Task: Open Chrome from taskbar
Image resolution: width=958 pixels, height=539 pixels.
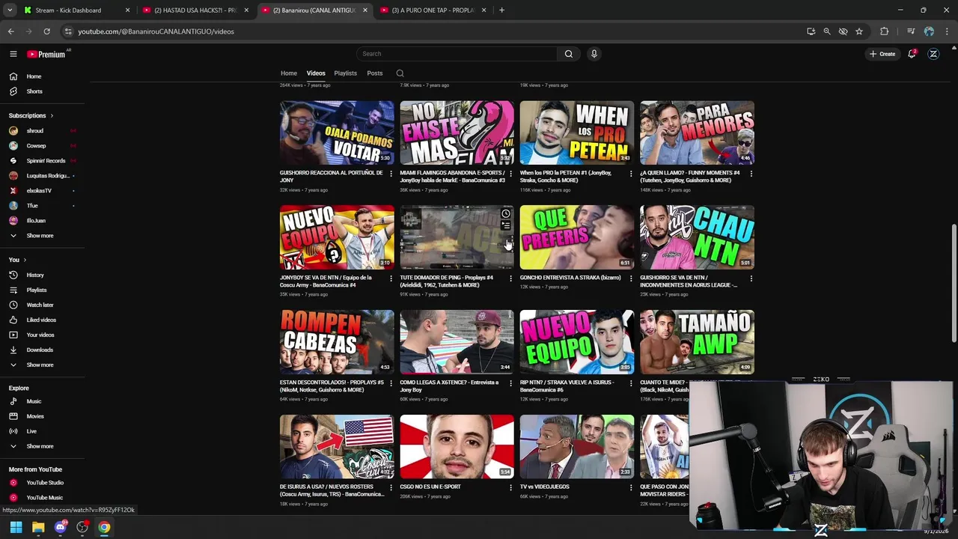Action: pyautogui.click(x=104, y=527)
